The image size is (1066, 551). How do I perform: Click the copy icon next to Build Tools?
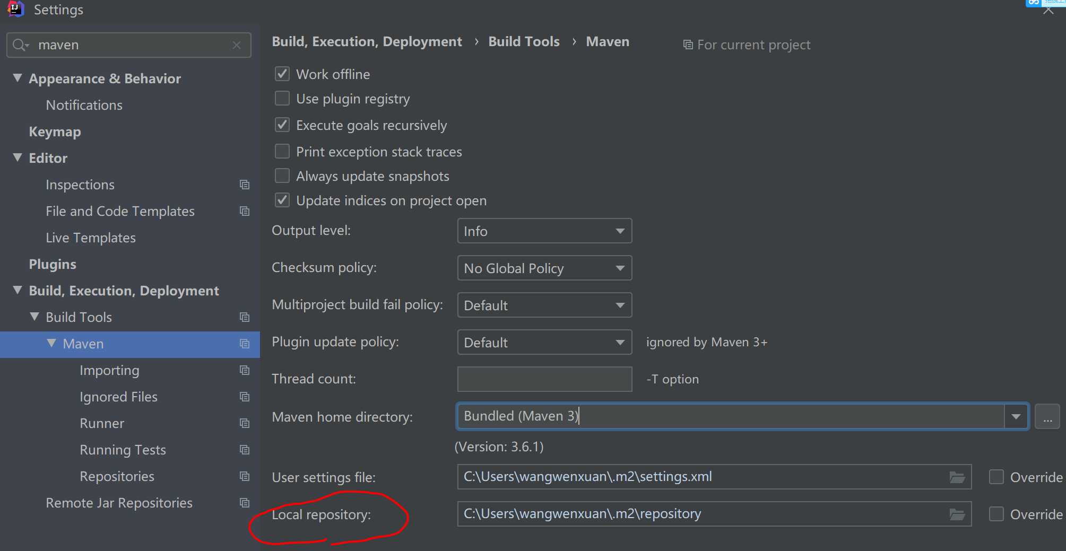click(244, 317)
